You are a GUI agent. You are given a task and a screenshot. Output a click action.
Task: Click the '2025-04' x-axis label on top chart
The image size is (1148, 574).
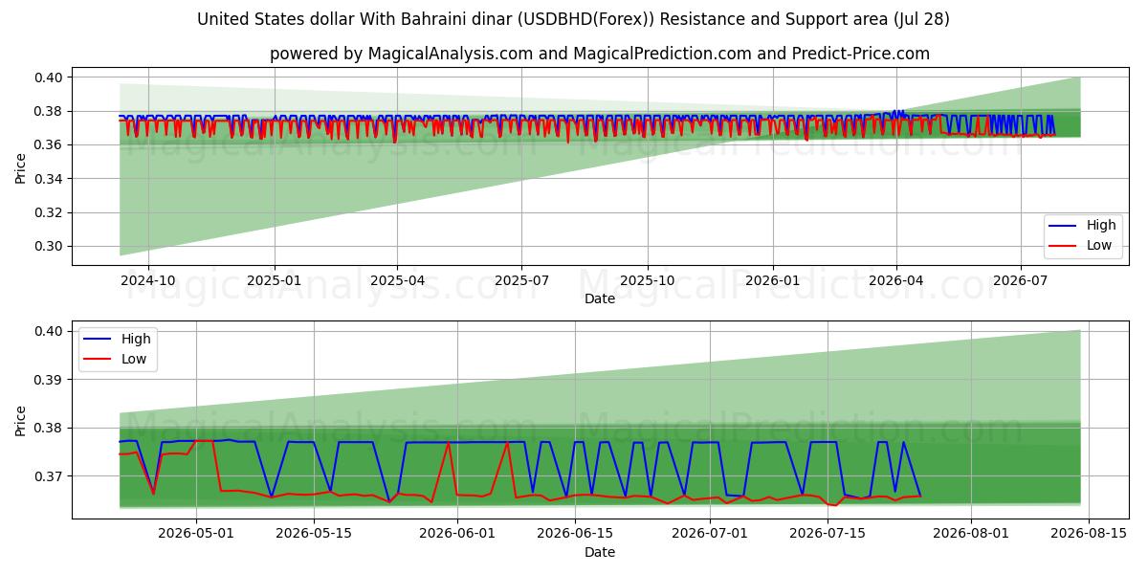point(397,281)
